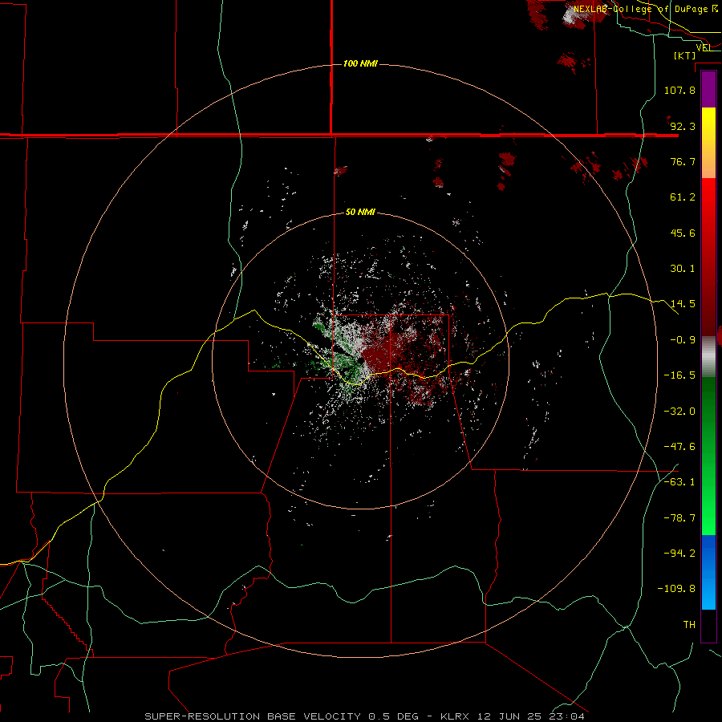Pick the purple segment of the velocity color bar
The image size is (722, 722).
tap(708, 89)
